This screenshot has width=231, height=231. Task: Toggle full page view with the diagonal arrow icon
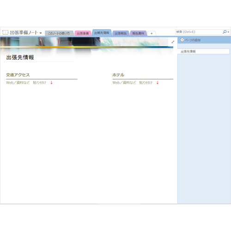(x=173, y=42)
